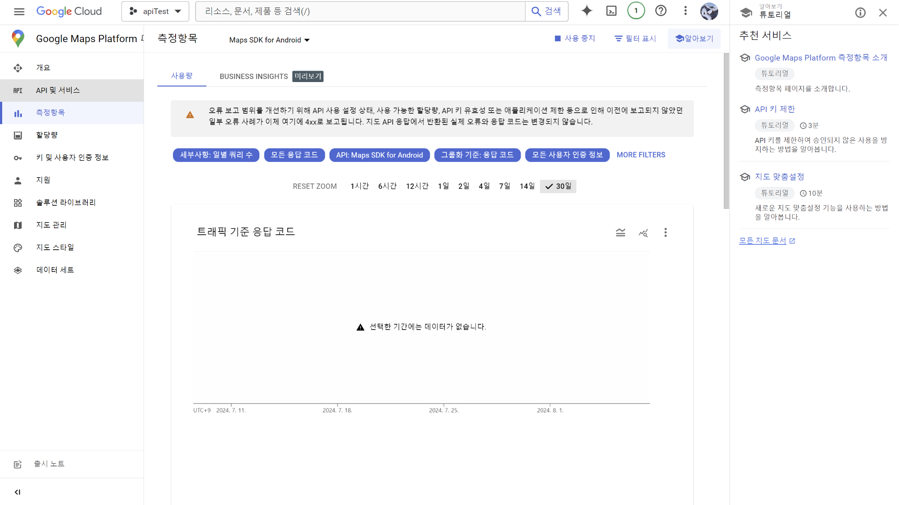Viewport: 899px width, 505px height.
Task: Select the 30일 time range
Action: [558, 186]
